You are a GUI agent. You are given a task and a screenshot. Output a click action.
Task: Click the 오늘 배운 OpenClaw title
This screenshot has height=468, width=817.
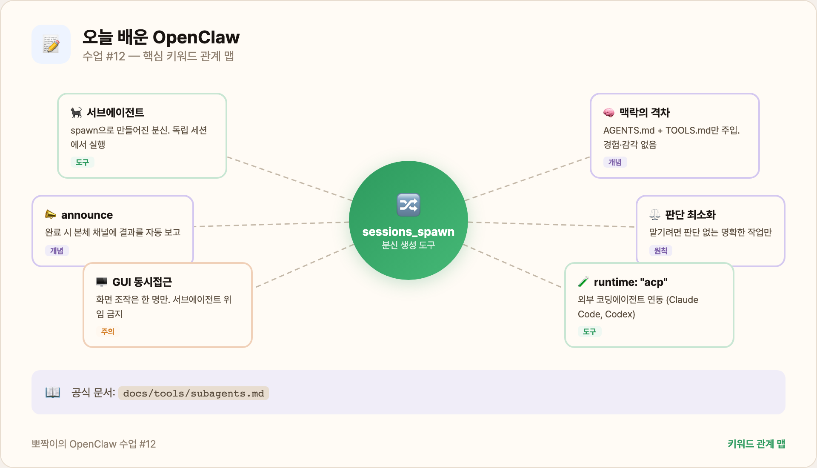click(x=161, y=37)
